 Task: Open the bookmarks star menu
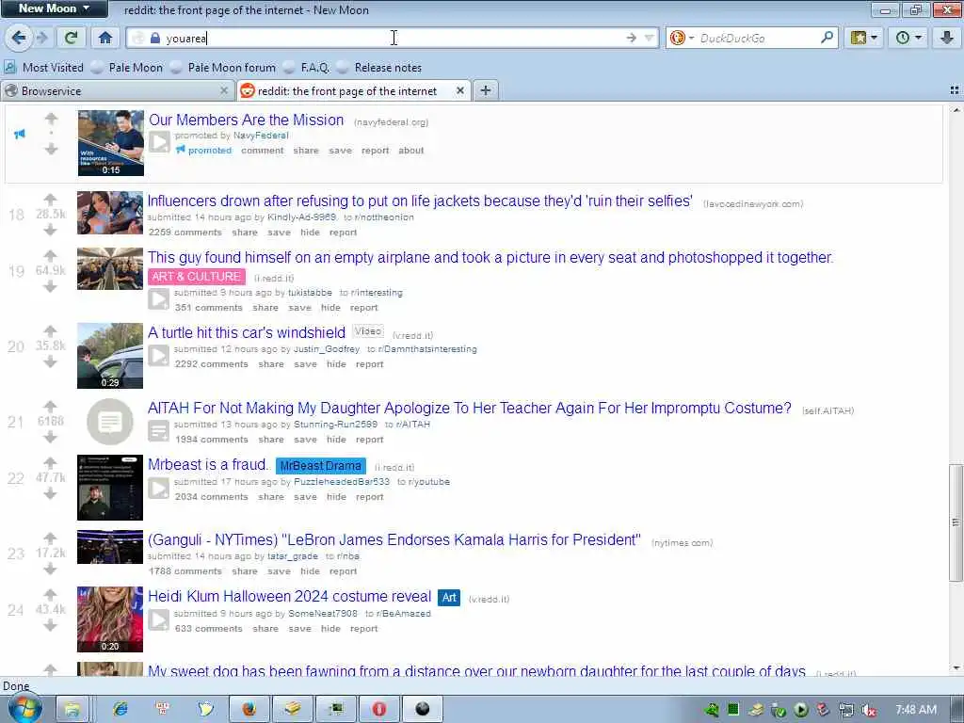click(x=864, y=38)
